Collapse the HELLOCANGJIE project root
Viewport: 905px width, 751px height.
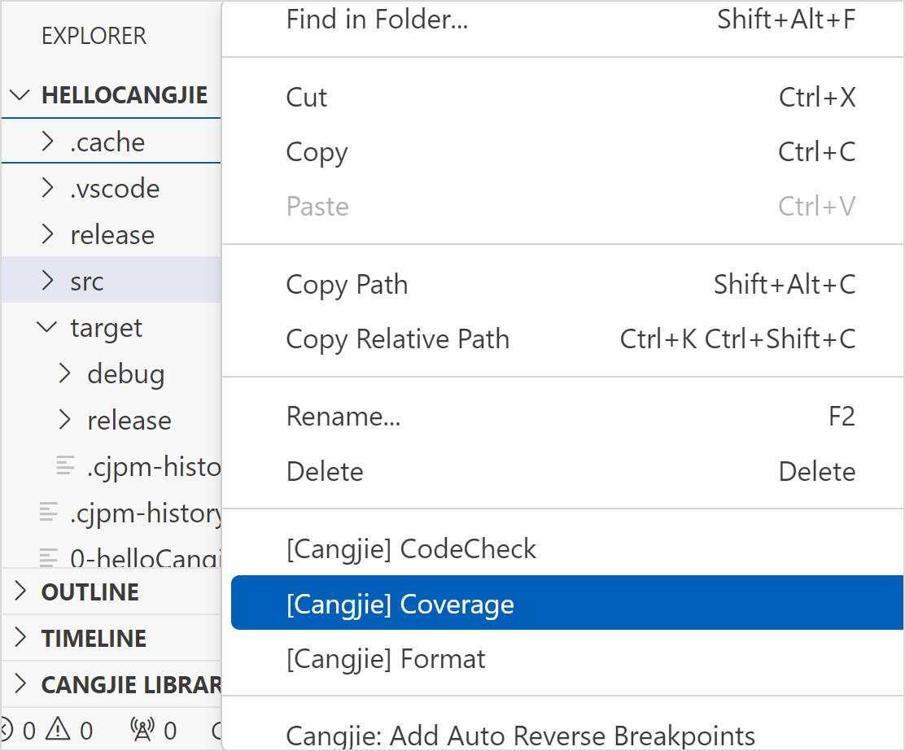coord(19,94)
